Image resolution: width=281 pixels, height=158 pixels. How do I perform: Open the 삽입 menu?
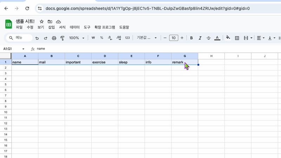coord(51,27)
